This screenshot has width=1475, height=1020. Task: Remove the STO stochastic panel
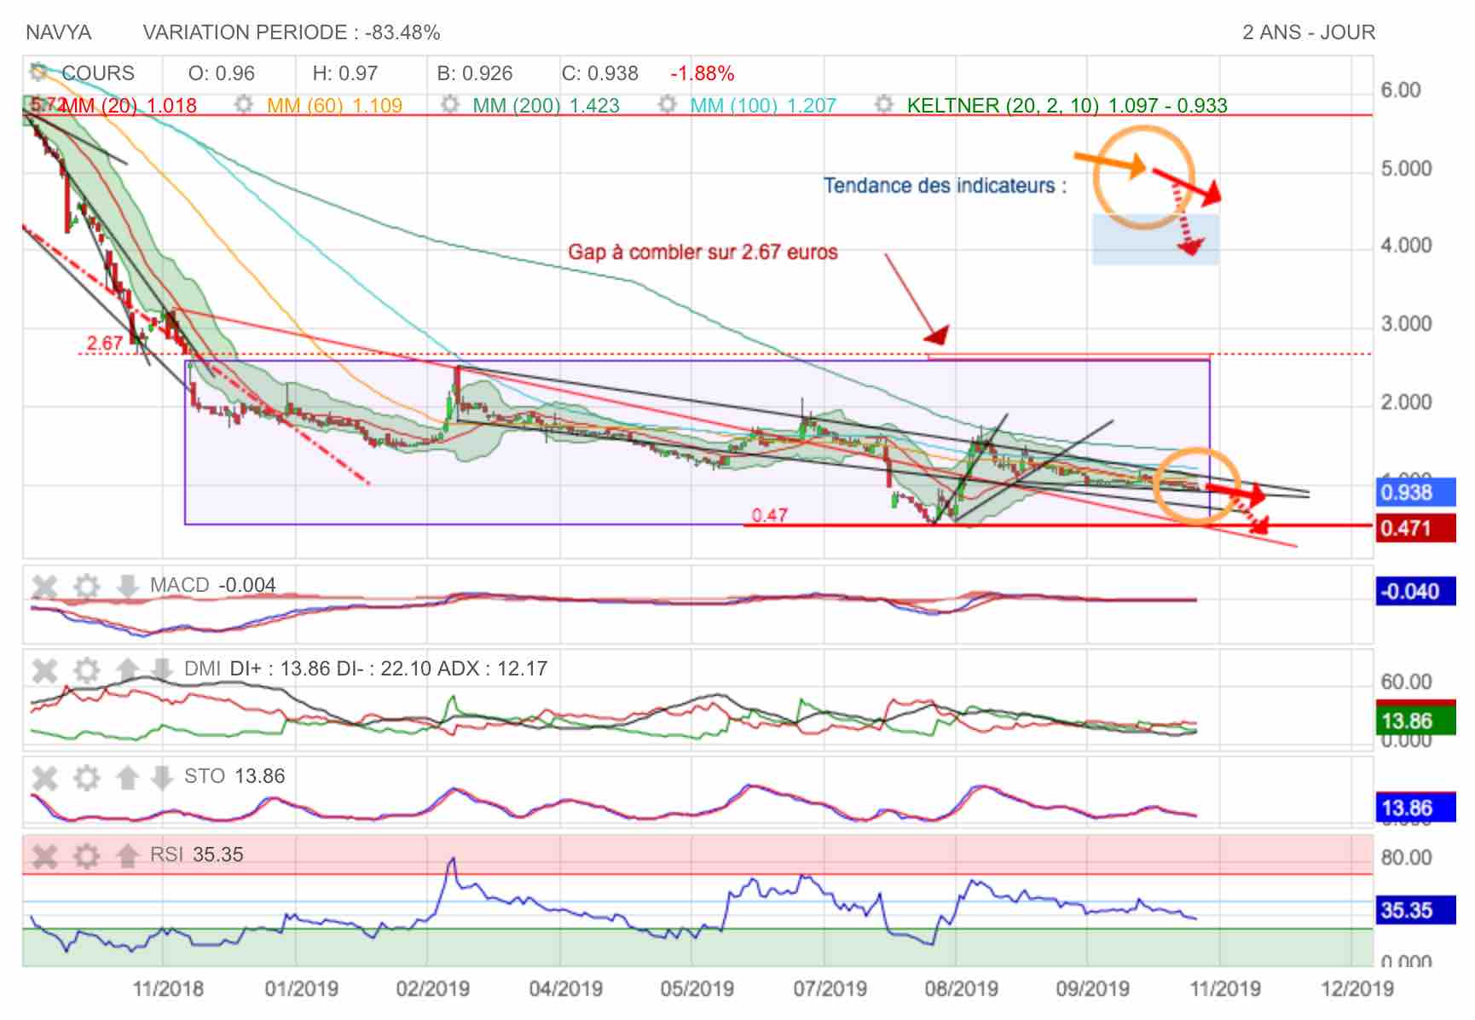coord(44,778)
